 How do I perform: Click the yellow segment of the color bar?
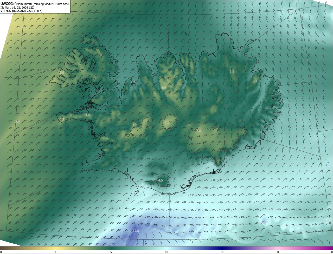pyautogui.click(x=56, y=248)
